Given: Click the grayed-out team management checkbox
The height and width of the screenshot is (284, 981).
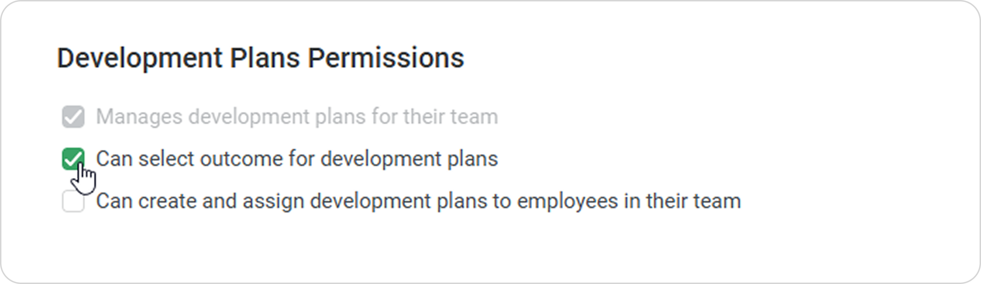Looking at the screenshot, I should pos(73,117).
